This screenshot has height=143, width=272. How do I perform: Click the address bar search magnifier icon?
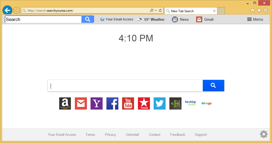pyautogui.click(x=152, y=11)
